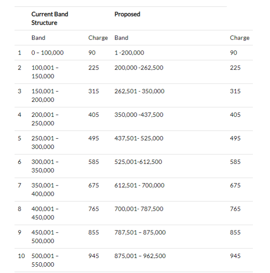Select proposed band "437,501- 525,000"
Image resolution: width=270 pixels, height=273 pixels.
(139, 139)
